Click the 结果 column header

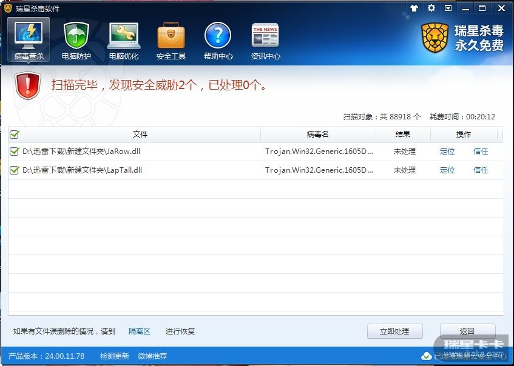(x=403, y=135)
